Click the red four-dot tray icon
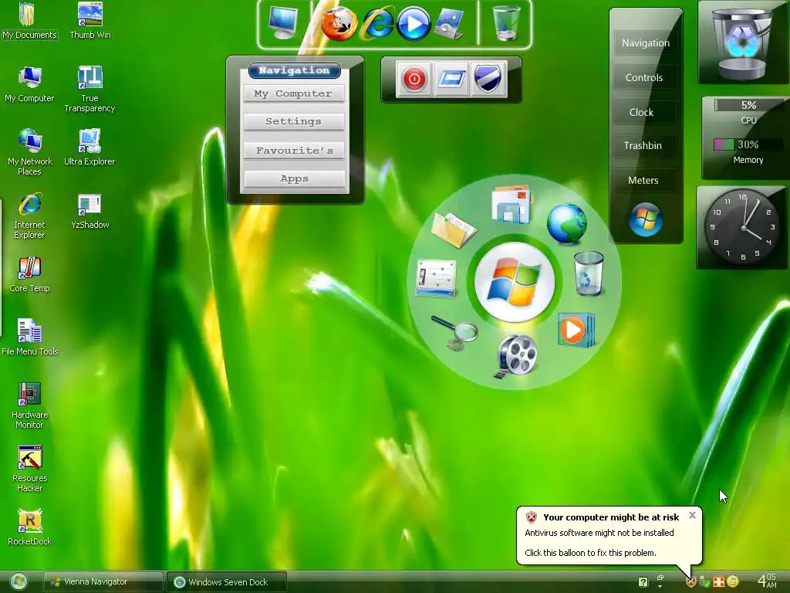The height and width of the screenshot is (593, 790). [x=719, y=582]
